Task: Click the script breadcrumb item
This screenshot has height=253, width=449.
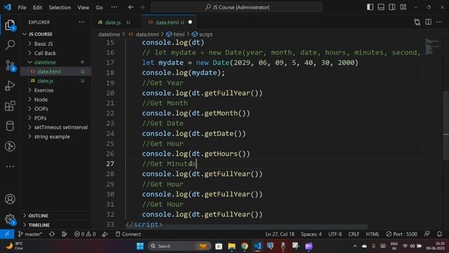Action: 202,34
